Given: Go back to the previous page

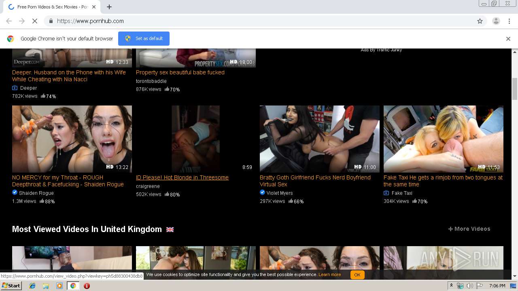Looking at the screenshot, I should point(9,21).
